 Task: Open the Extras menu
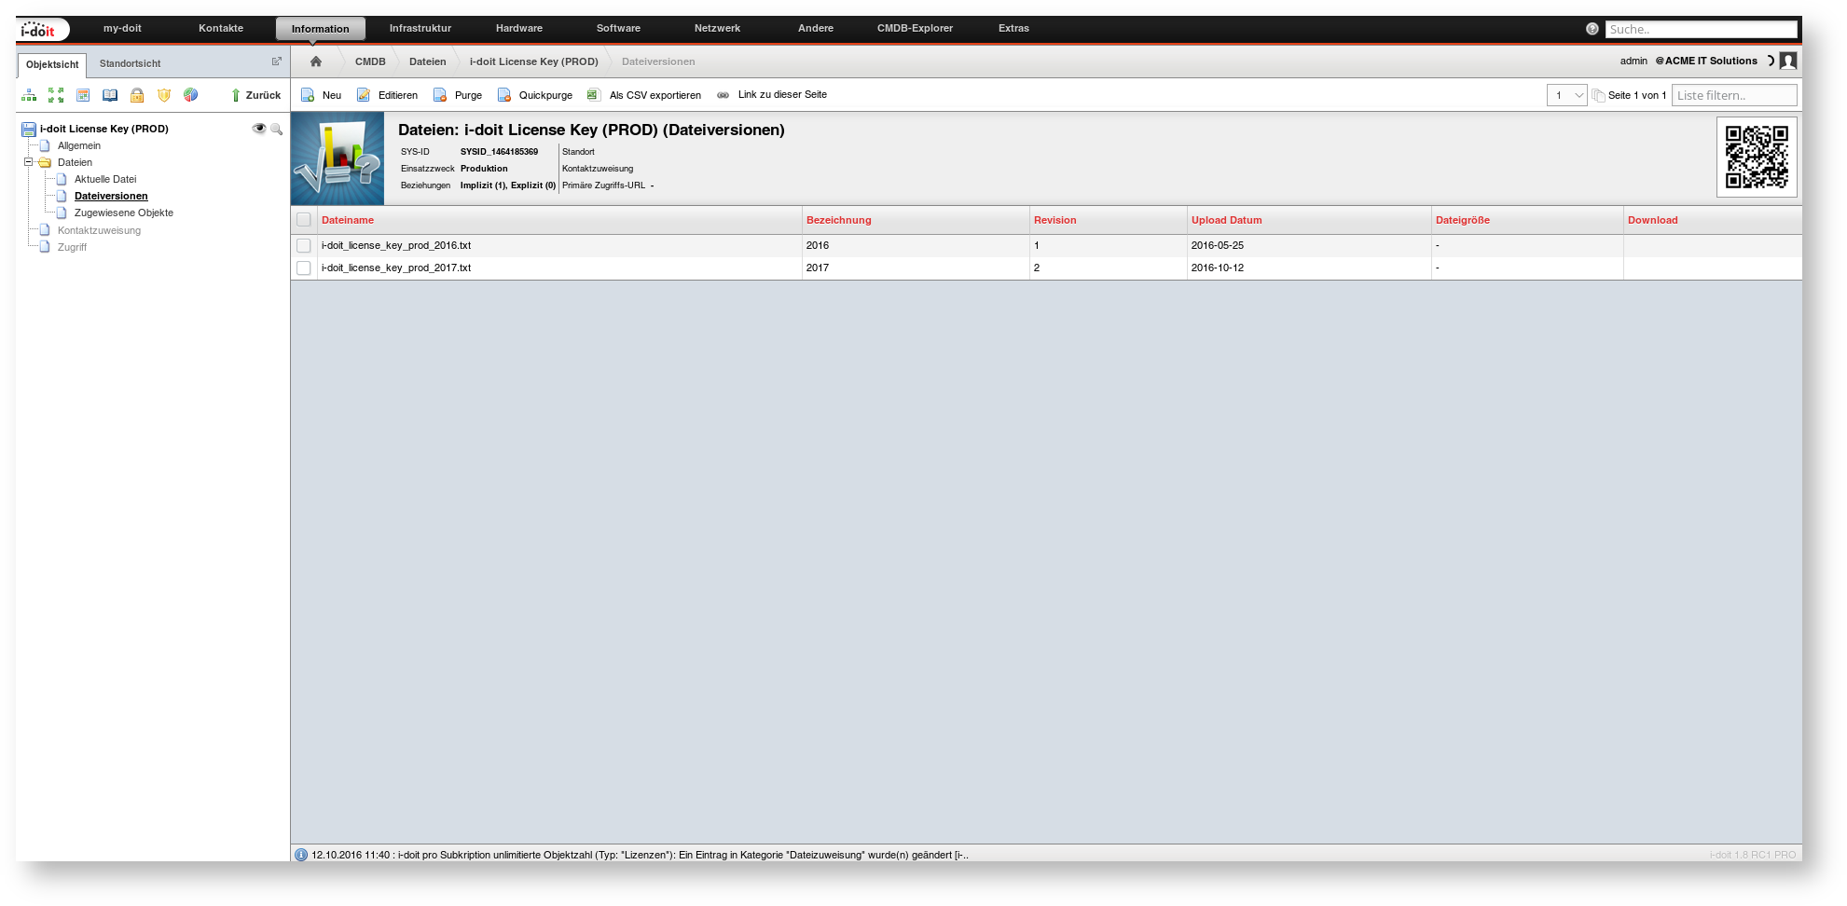click(x=1013, y=28)
